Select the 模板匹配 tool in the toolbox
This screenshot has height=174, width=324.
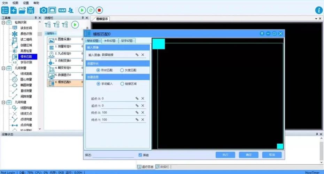(x=28, y=57)
